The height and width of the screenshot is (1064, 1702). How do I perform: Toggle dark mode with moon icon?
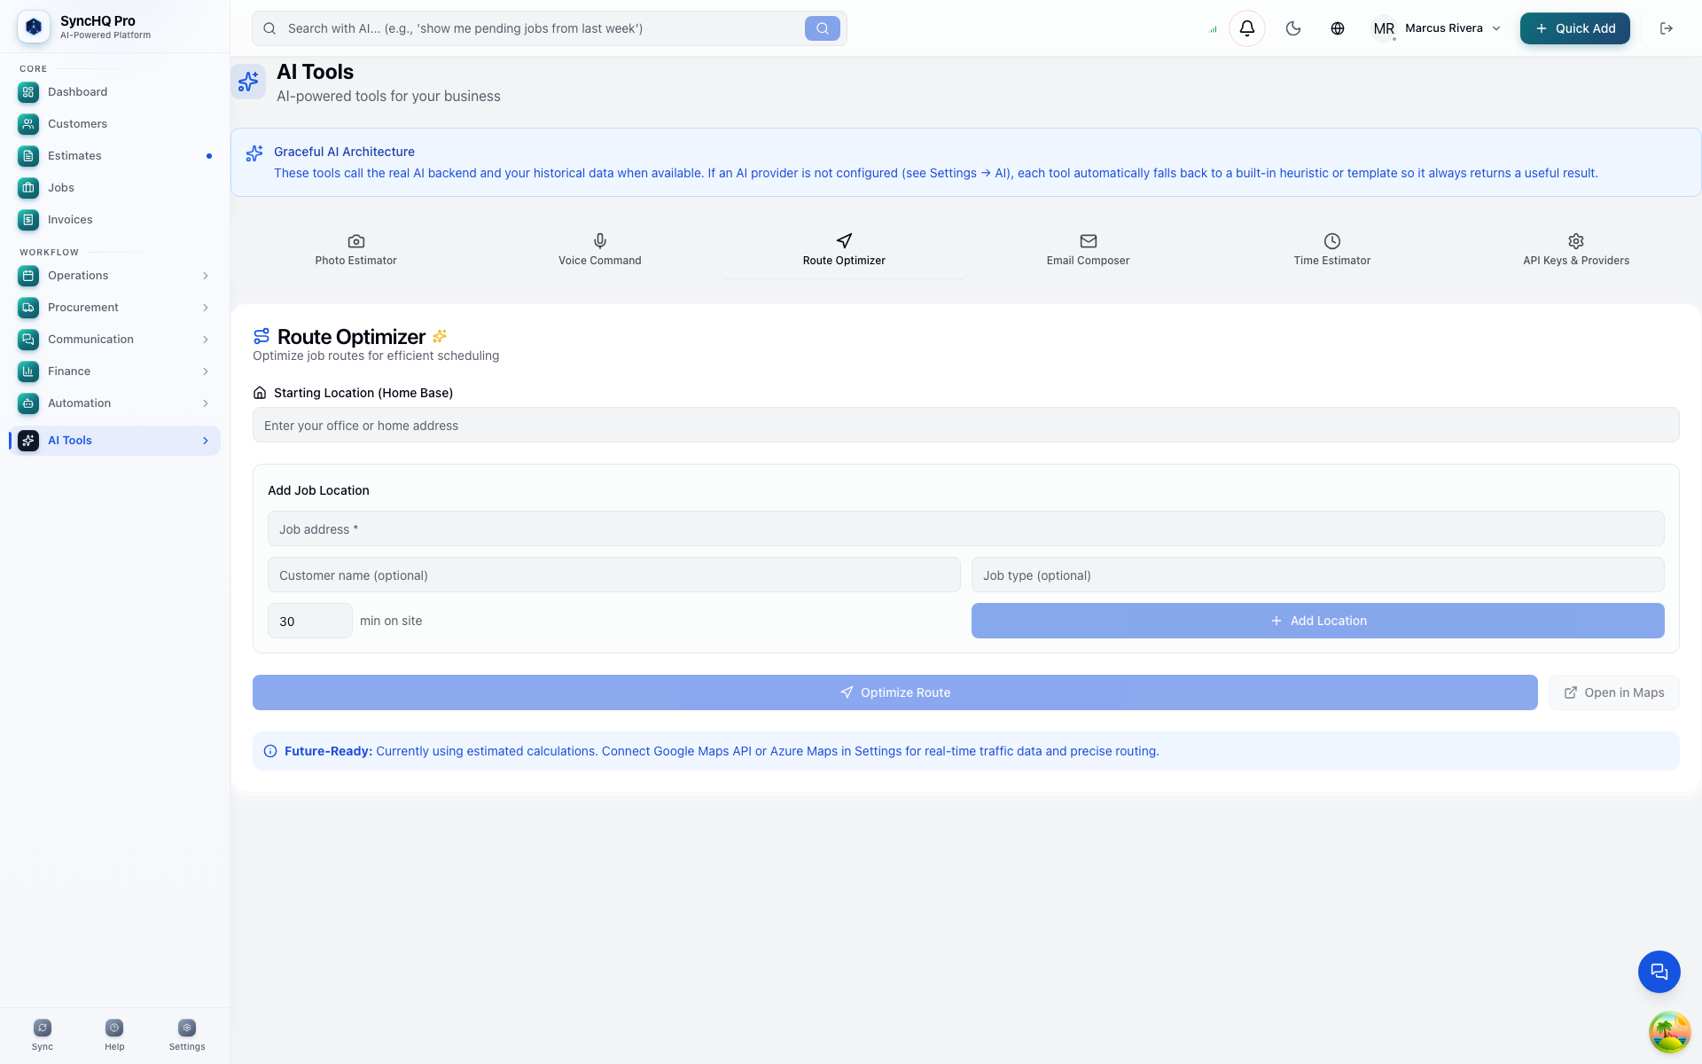click(x=1293, y=28)
